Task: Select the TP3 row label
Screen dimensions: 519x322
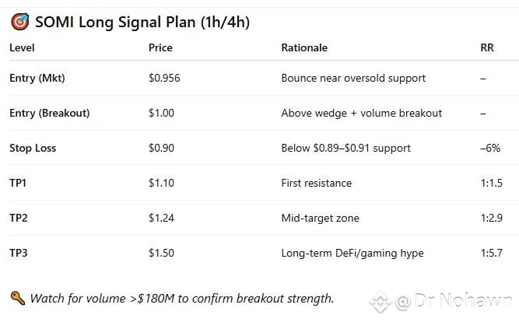Action: [x=19, y=253]
